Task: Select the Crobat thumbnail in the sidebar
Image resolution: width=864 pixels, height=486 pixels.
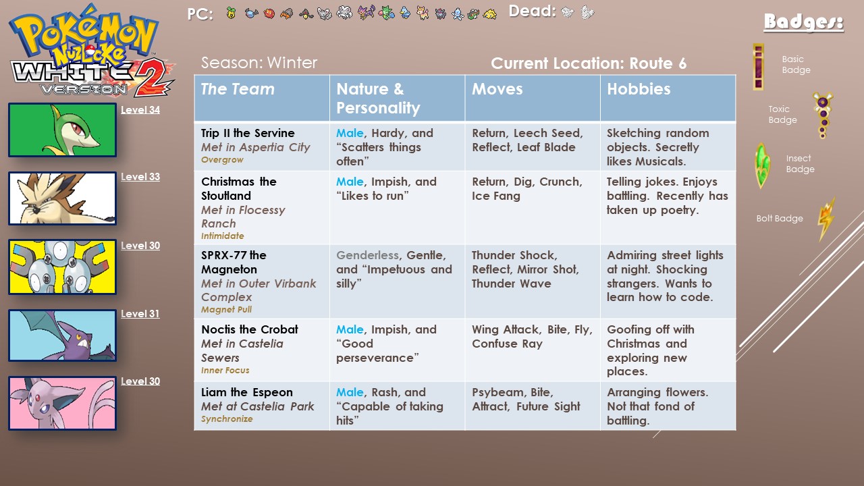Action: coord(62,335)
